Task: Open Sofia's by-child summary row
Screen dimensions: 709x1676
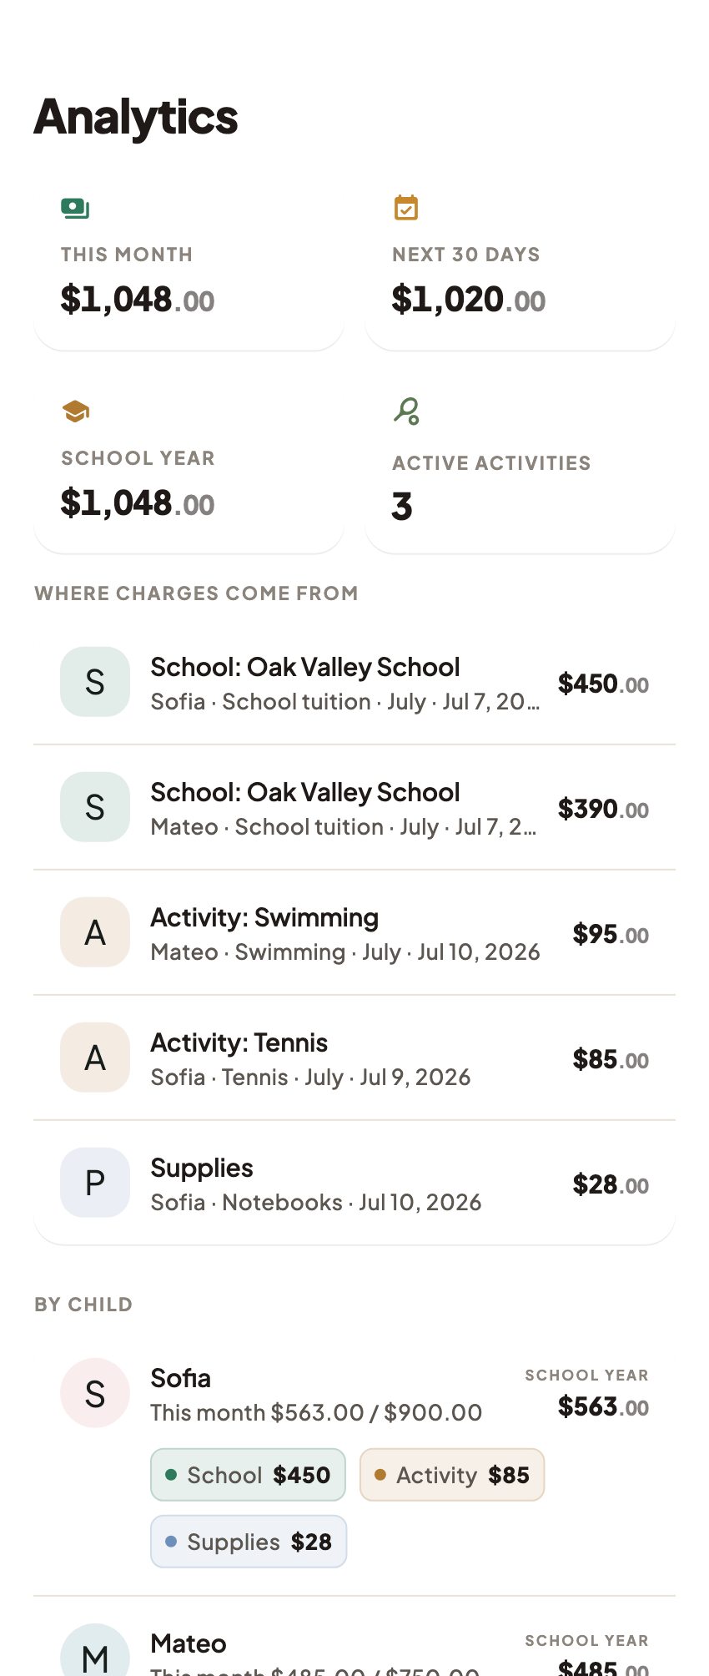Action: coord(354,1463)
